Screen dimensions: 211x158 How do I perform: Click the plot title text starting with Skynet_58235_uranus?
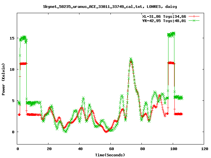tap(110, 7)
